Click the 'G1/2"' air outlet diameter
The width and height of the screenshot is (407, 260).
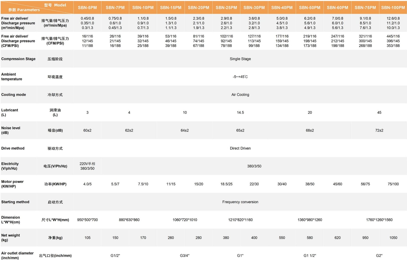pyautogui.click(x=115, y=256)
